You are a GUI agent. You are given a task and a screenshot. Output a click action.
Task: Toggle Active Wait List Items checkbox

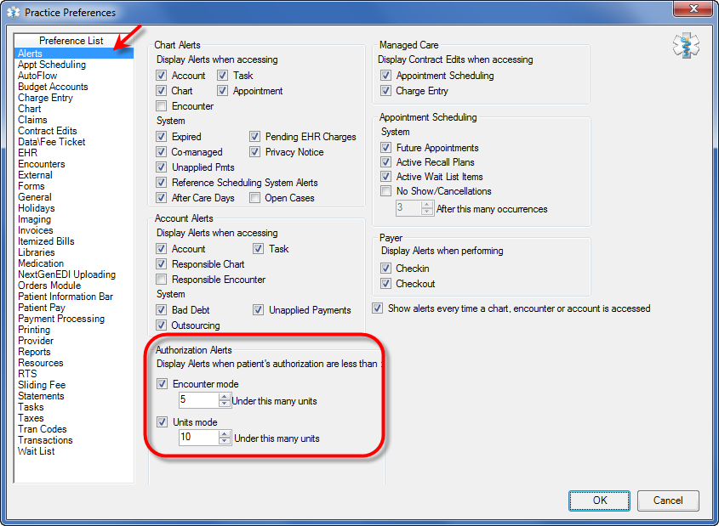tap(385, 176)
